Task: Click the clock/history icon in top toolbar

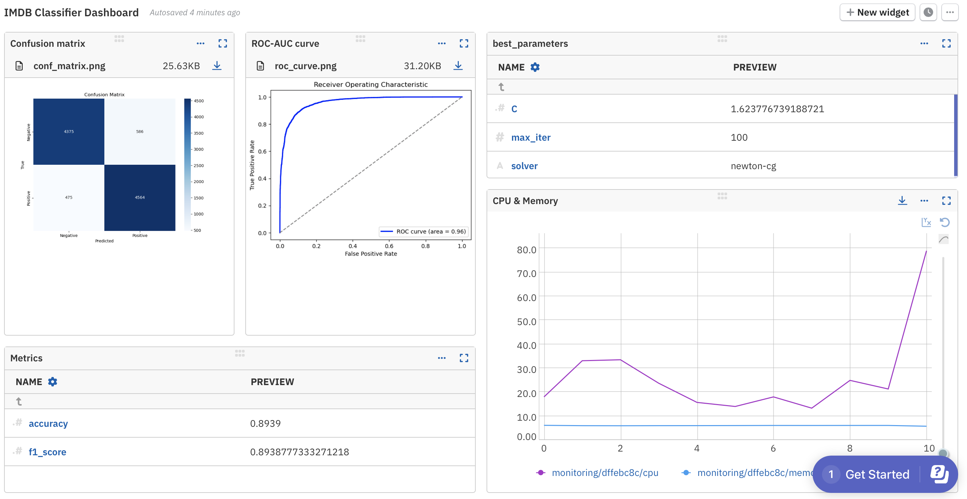Action: coord(929,12)
